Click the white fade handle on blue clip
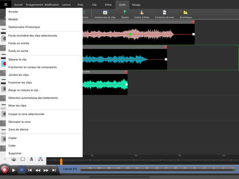239x179 pixels. pyautogui.click(x=166, y=59)
